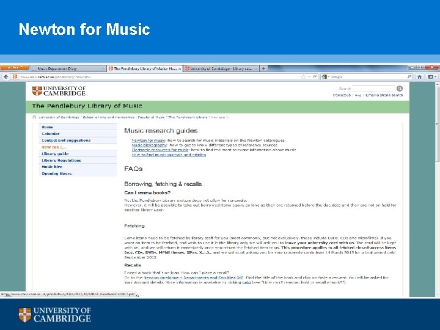Click the browser address bar URL

pyautogui.click(x=55, y=77)
